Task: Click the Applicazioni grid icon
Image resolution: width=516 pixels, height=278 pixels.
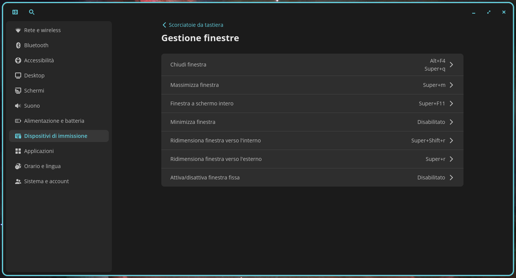Action: coord(18,151)
